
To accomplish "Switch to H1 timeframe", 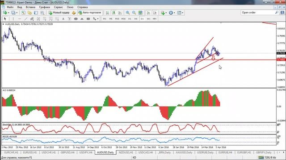I will 130,19.
